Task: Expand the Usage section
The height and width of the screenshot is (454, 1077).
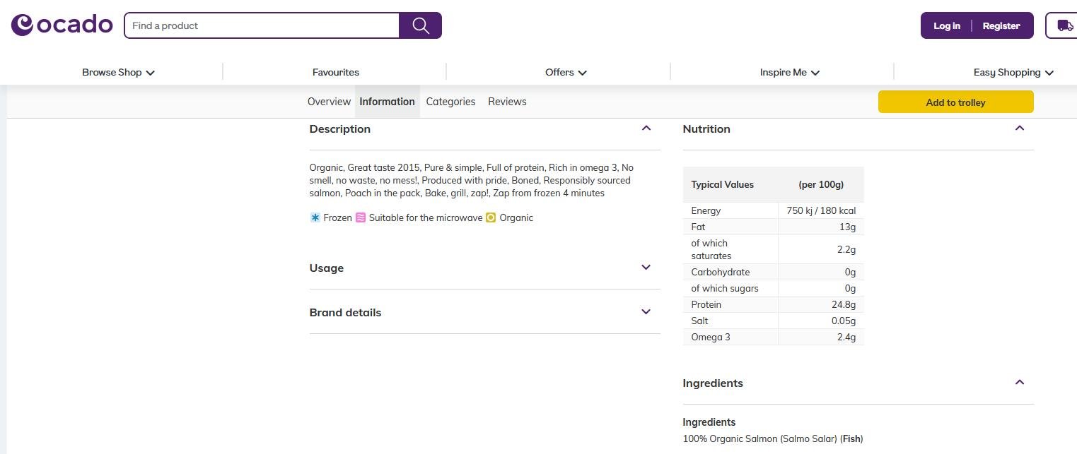Action: click(646, 268)
